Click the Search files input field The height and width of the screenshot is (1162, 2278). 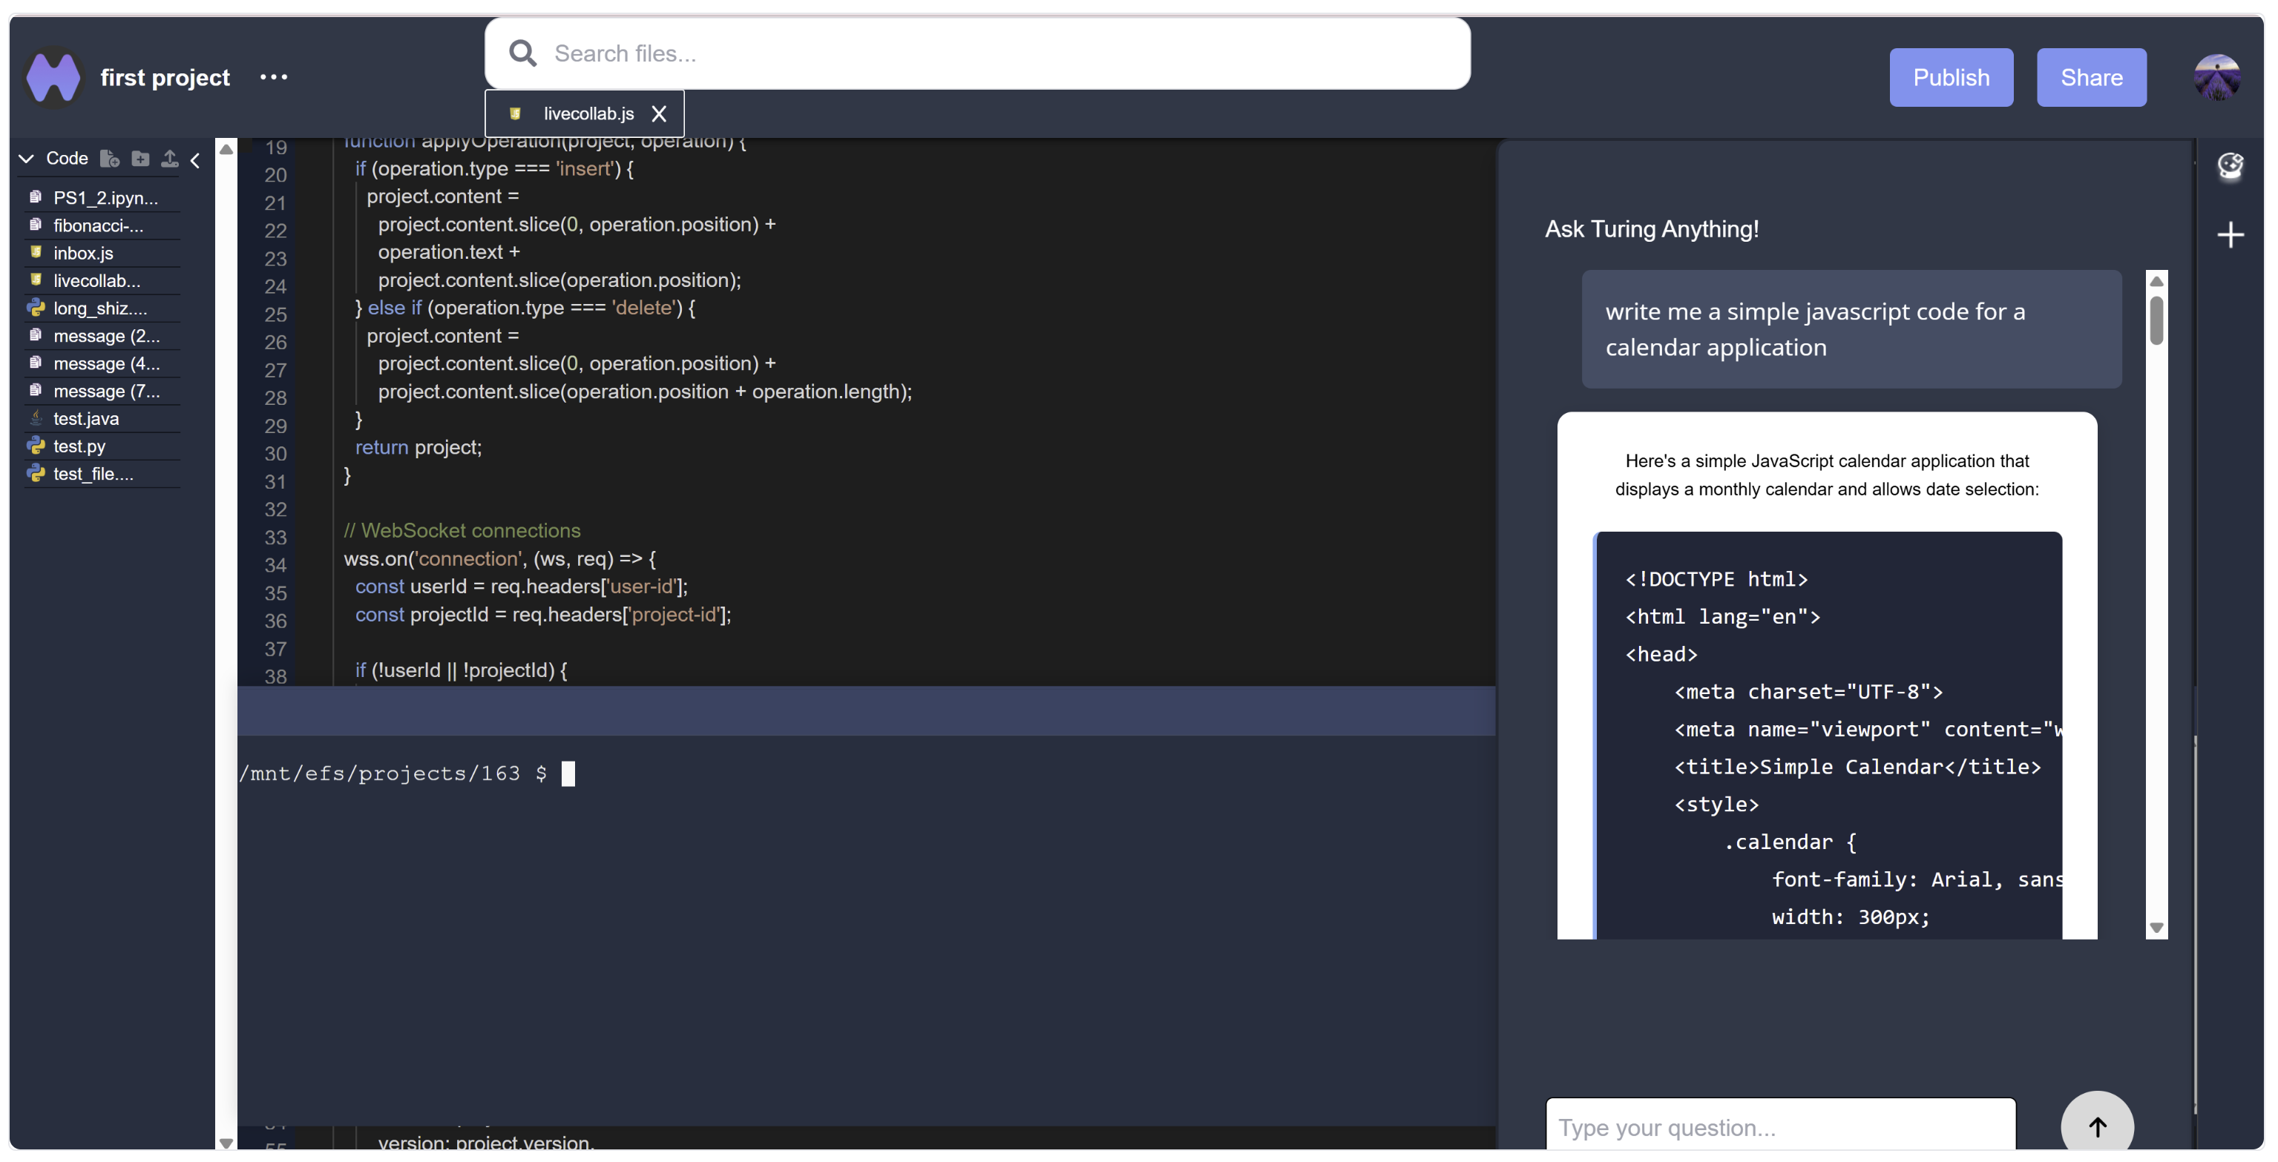point(977,53)
